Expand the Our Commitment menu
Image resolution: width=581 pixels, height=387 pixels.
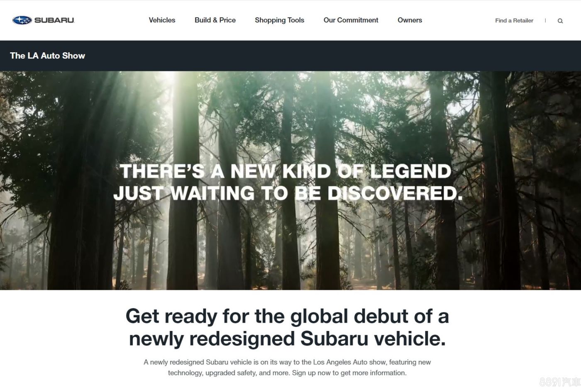pos(351,20)
